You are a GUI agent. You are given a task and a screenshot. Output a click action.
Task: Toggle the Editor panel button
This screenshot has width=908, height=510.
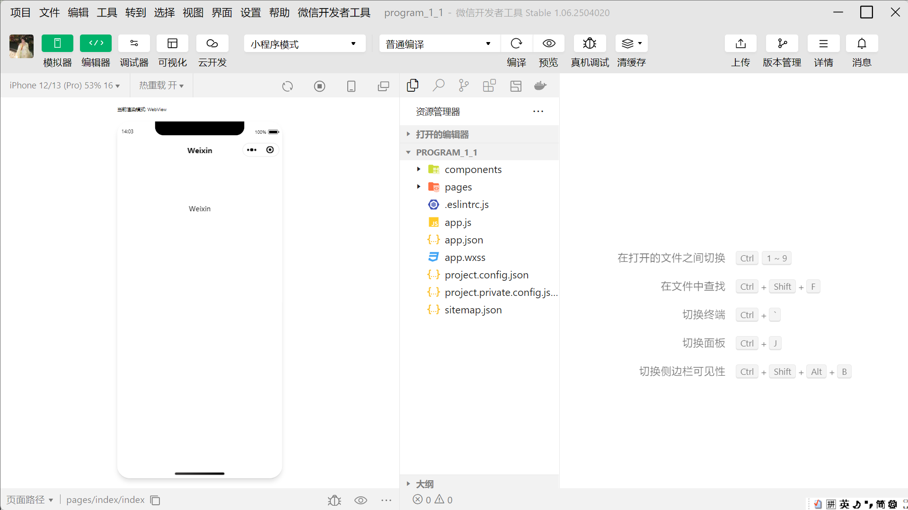point(96,43)
